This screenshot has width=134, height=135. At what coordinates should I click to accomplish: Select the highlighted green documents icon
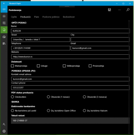pyautogui.click(x=4, y=30)
